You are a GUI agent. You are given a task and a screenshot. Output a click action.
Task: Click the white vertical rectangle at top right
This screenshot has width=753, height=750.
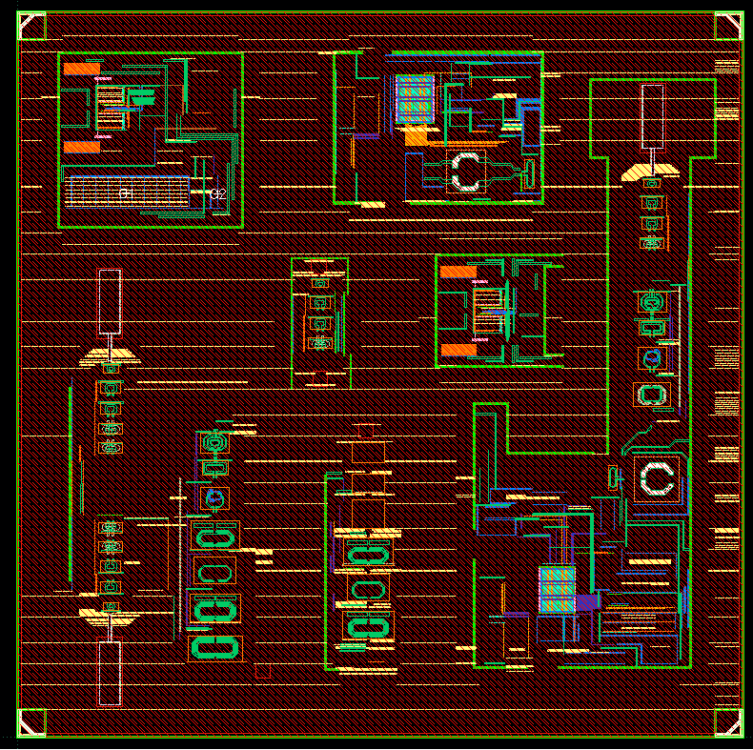(652, 115)
